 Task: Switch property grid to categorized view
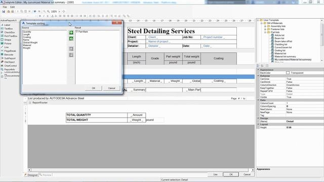point(258,66)
